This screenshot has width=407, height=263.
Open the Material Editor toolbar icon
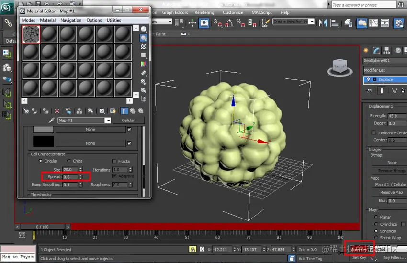399,23
